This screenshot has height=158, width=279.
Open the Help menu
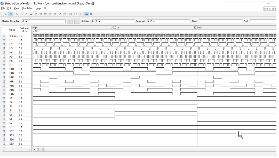38,8
